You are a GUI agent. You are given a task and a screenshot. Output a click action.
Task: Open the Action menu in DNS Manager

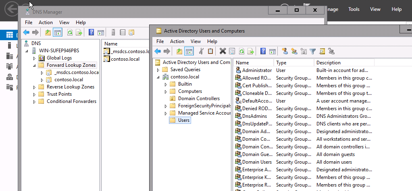pyautogui.click(x=46, y=23)
